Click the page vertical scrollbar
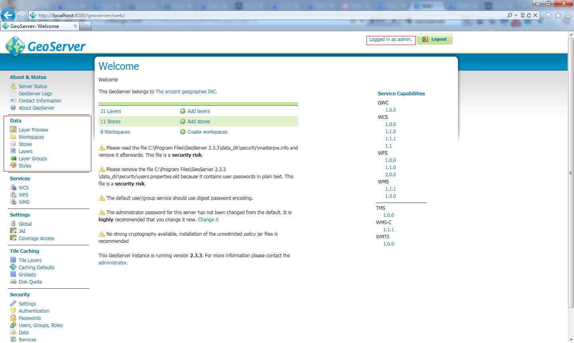The image size is (574, 343). pyautogui.click(x=571, y=173)
